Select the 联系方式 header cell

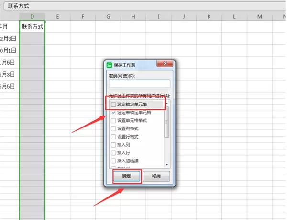(32, 26)
